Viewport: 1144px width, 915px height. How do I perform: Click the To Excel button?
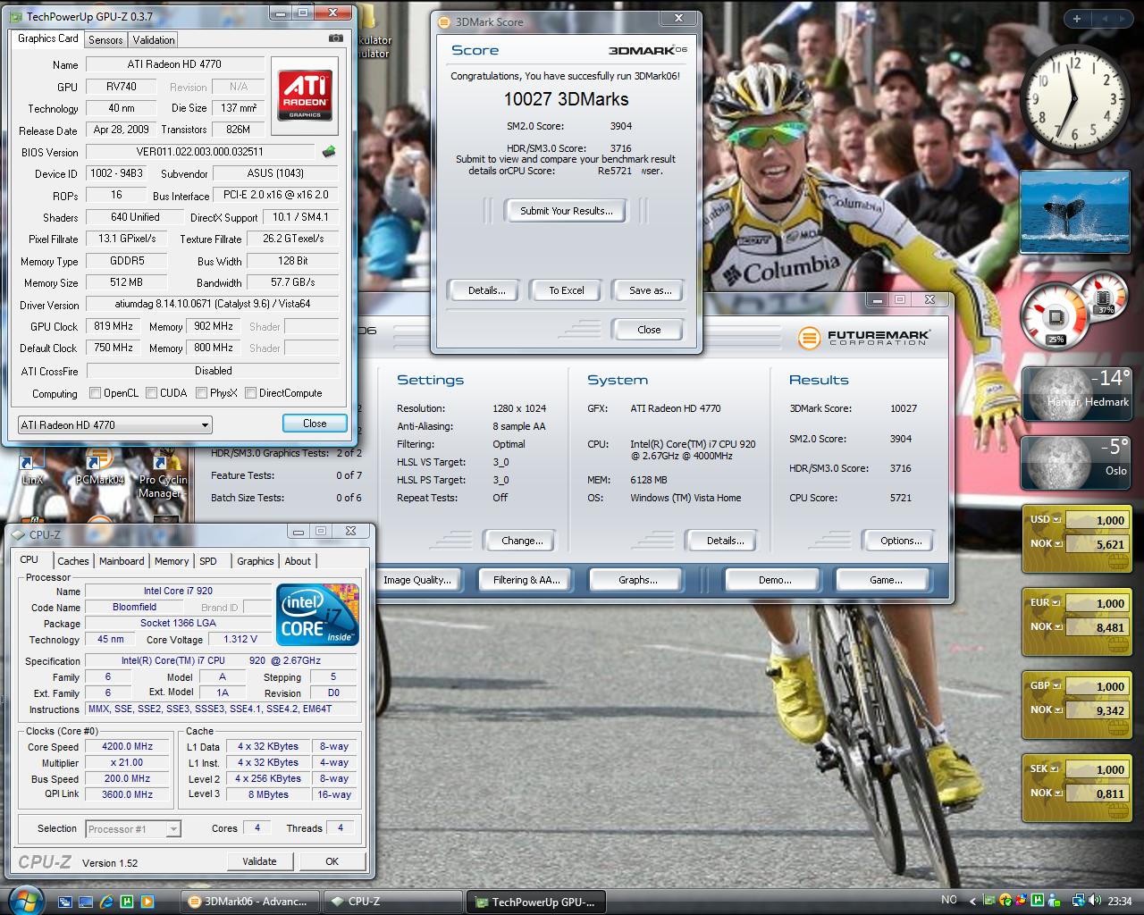click(567, 290)
